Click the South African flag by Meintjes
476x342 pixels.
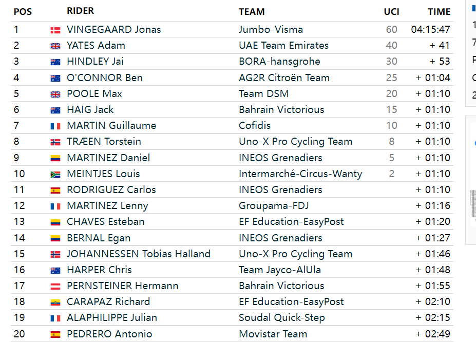pos(55,175)
